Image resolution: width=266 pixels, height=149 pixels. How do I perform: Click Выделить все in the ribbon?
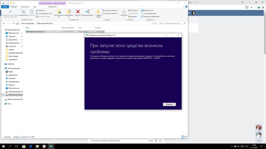tap(147, 11)
